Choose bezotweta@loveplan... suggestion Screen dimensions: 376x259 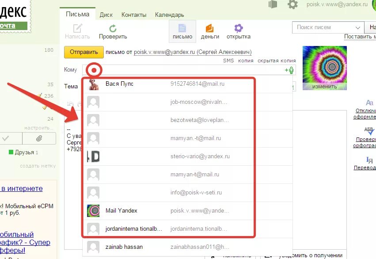tap(200, 120)
